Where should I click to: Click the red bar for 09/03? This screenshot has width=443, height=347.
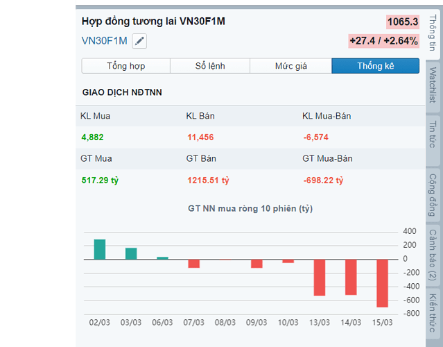(x=257, y=264)
